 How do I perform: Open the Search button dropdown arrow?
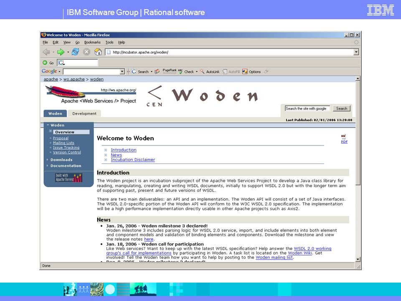coord(151,71)
